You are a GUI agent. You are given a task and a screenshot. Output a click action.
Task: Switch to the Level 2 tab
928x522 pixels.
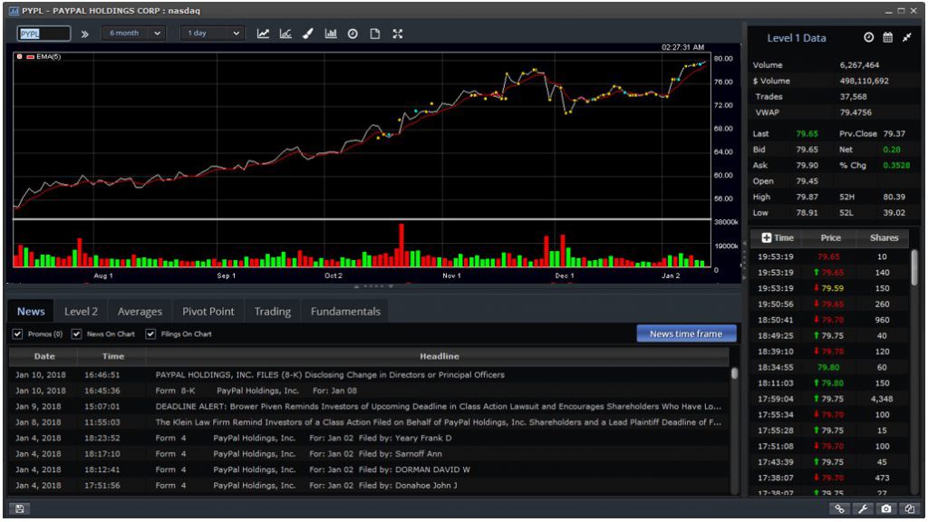point(81,312)
